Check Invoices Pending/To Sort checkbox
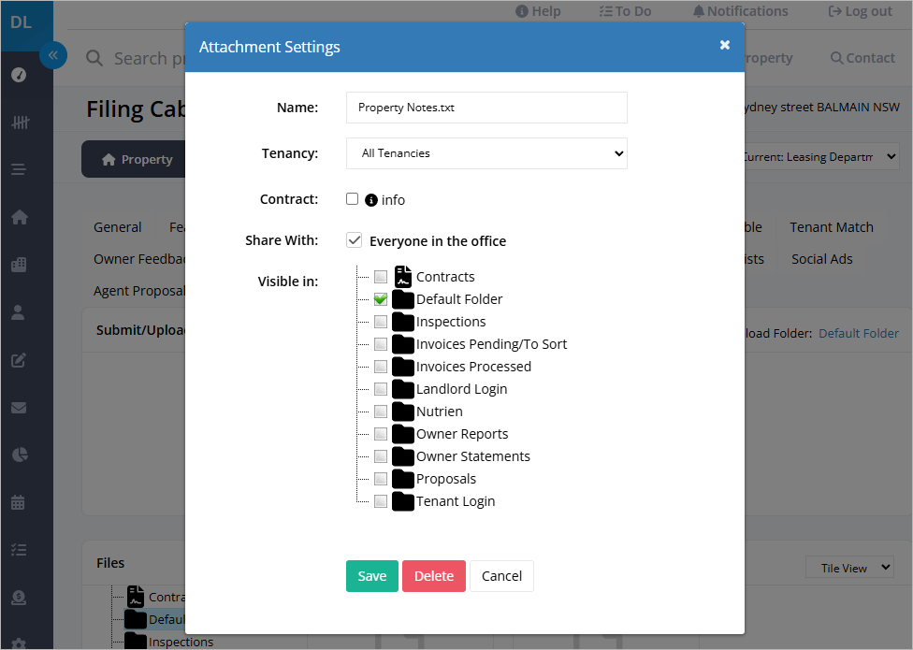913x650 pixels. 381,344
